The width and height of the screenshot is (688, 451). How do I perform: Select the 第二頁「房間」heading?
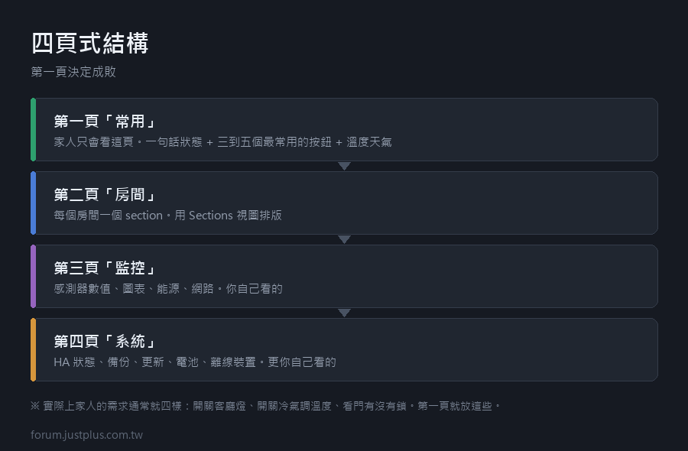[x=105, y=194]
